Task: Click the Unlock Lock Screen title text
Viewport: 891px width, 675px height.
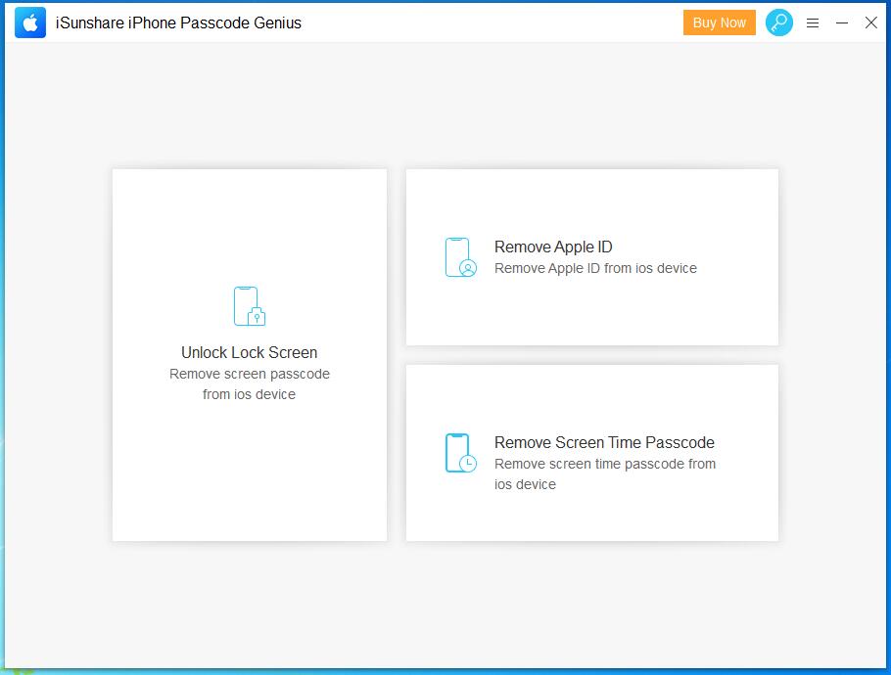Action: [x=249, y=352]
